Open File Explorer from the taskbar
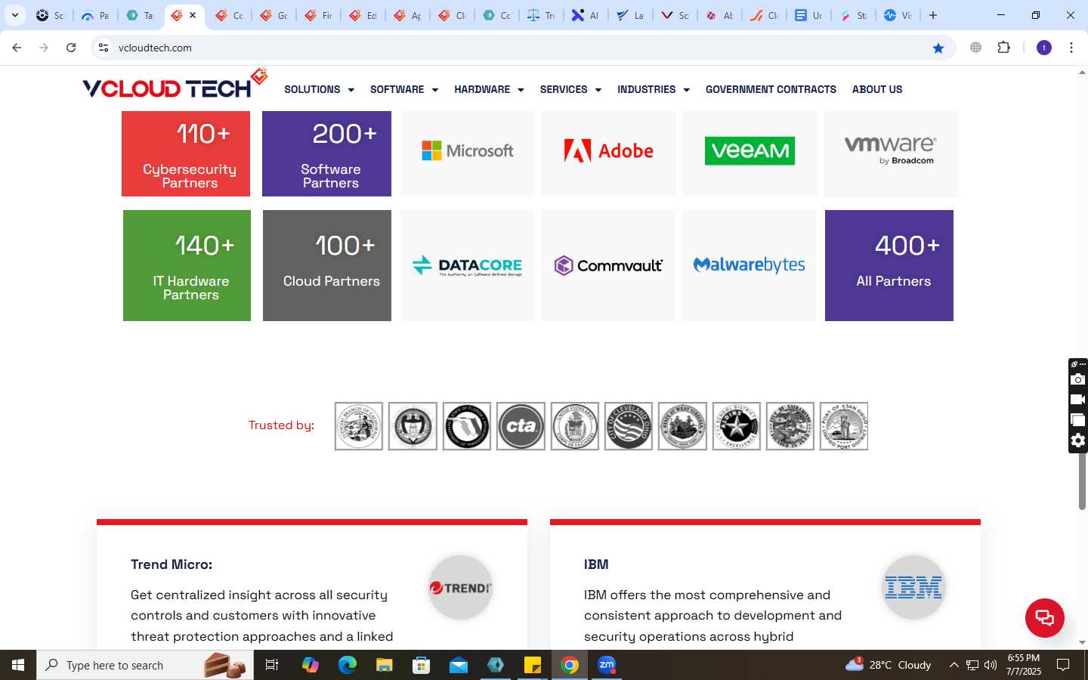This screenshot has height=680, width=1088. click(x=385, y=665)
